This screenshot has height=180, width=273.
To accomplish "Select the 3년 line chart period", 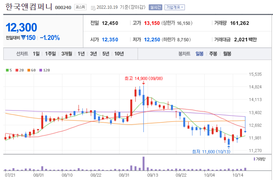I will coord(94,54).
